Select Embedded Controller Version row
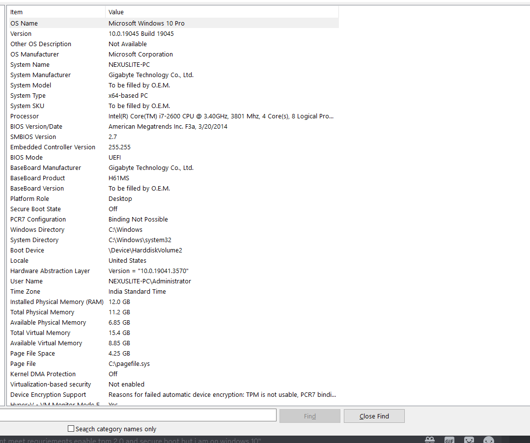530x443 pixels. pos(173,147)
